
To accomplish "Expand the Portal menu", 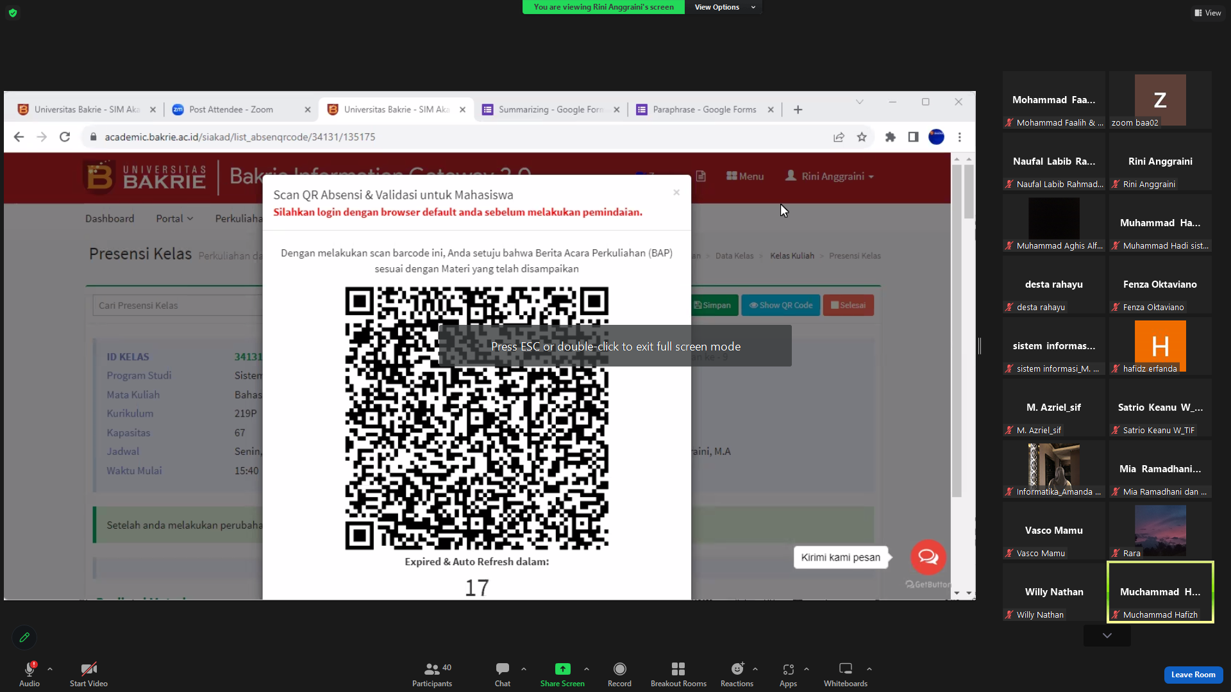I will coord(174,218).
